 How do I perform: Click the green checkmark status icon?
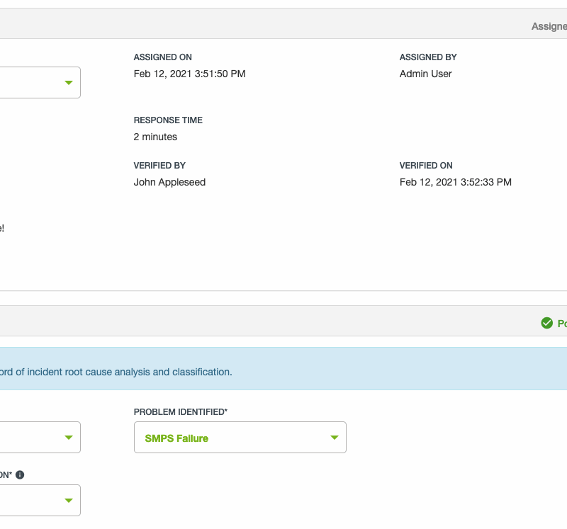[x=546, y=323]
